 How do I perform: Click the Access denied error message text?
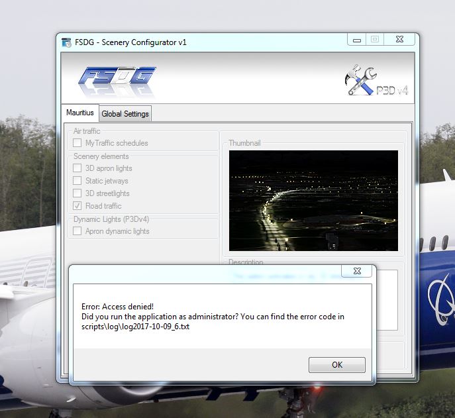[213, 316]
